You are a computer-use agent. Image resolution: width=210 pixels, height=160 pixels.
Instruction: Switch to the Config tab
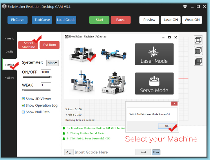tap(9, 52)
